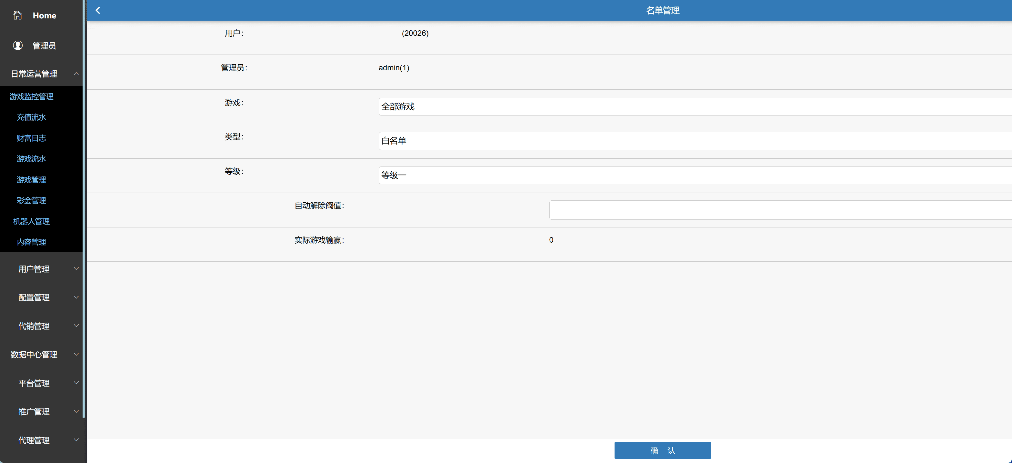Screen dimensions: 1012x463
Task: Expand the 平台管理 menu section
Action: (34, 383)
